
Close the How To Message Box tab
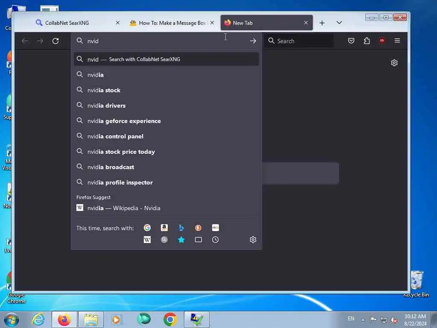[212, 23]
